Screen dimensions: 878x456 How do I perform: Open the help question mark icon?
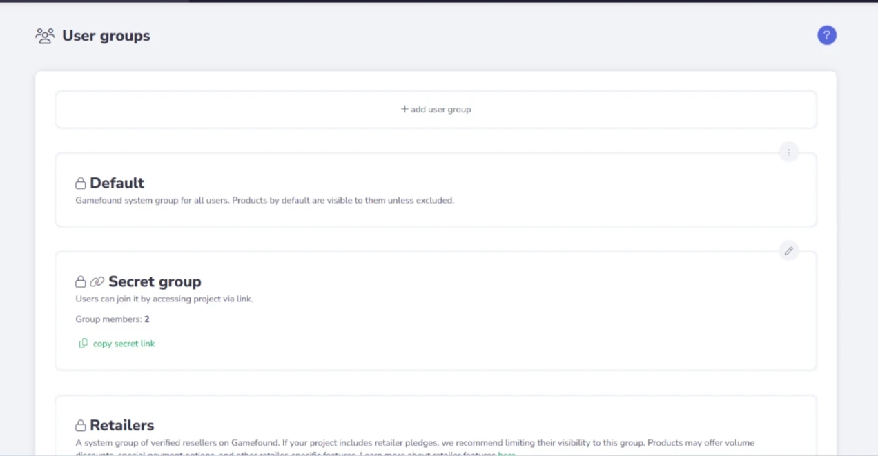(827, 35)
